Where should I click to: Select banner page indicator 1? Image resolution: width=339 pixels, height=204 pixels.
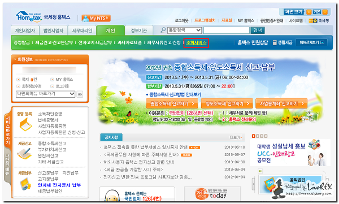point(254,136)
